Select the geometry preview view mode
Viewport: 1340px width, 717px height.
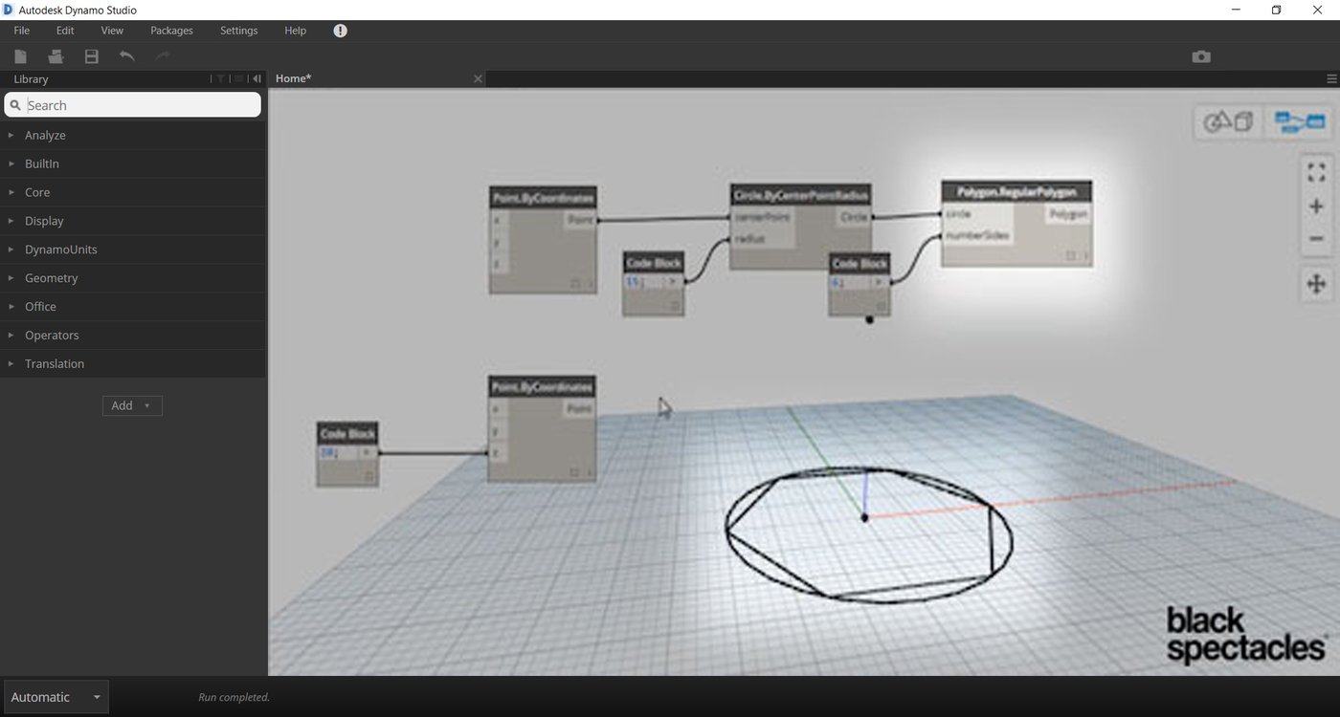point(1226,121)
